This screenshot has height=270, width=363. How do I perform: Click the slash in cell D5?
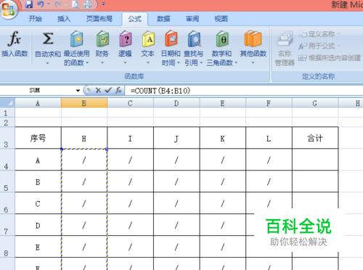pos(176,181)
